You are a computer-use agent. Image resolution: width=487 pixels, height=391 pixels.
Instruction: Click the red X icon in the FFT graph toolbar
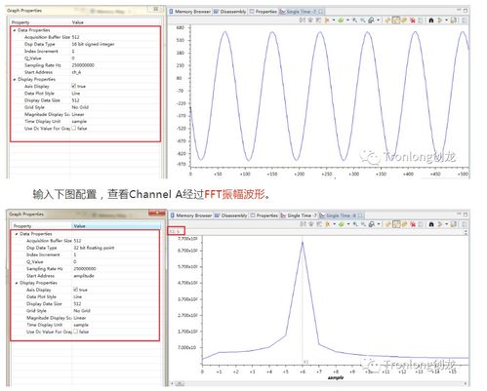tap(413, 224)
